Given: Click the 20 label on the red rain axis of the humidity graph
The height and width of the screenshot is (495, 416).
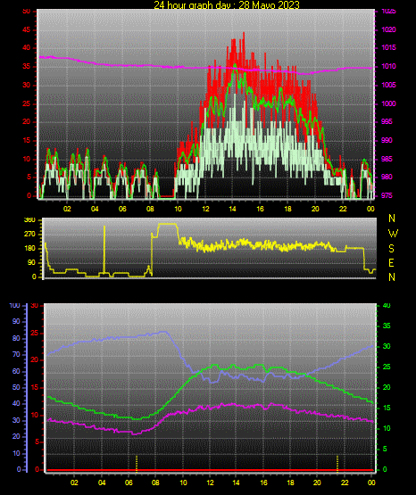Looking at the screenshot, I should pos(35,360).
